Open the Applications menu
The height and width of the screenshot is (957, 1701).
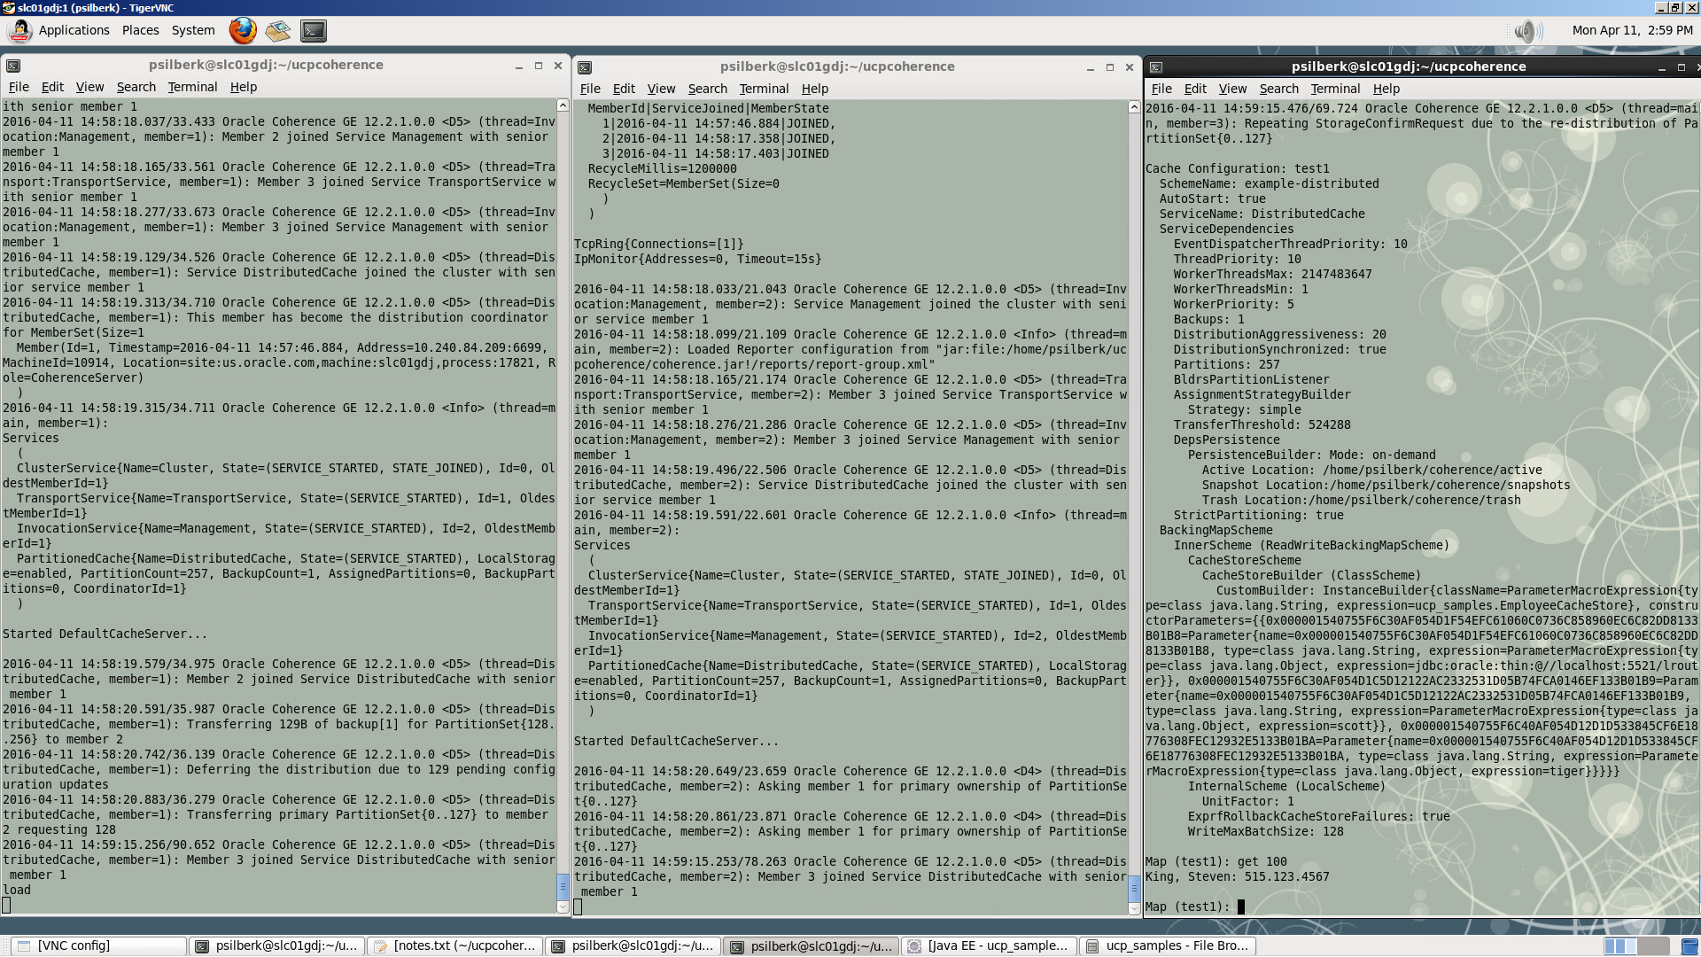(x=74, y=30)
